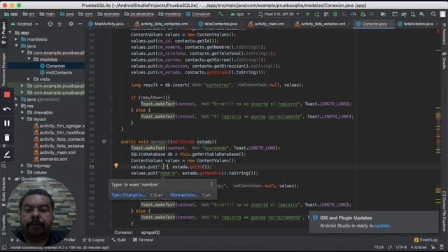Run the app with green play button

pyautogui.click(x=308, y=14)
